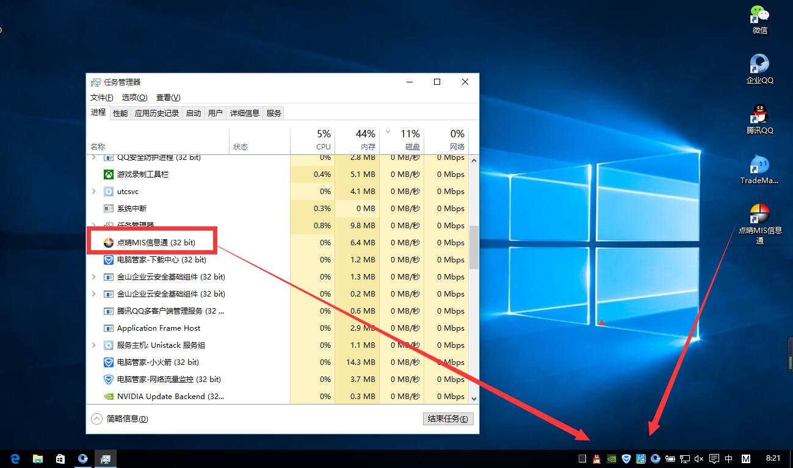Expand first 金山企业云安全基础组件 row

(93, 277)
